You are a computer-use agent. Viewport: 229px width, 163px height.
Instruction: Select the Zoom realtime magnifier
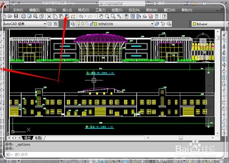pos(107,16)
